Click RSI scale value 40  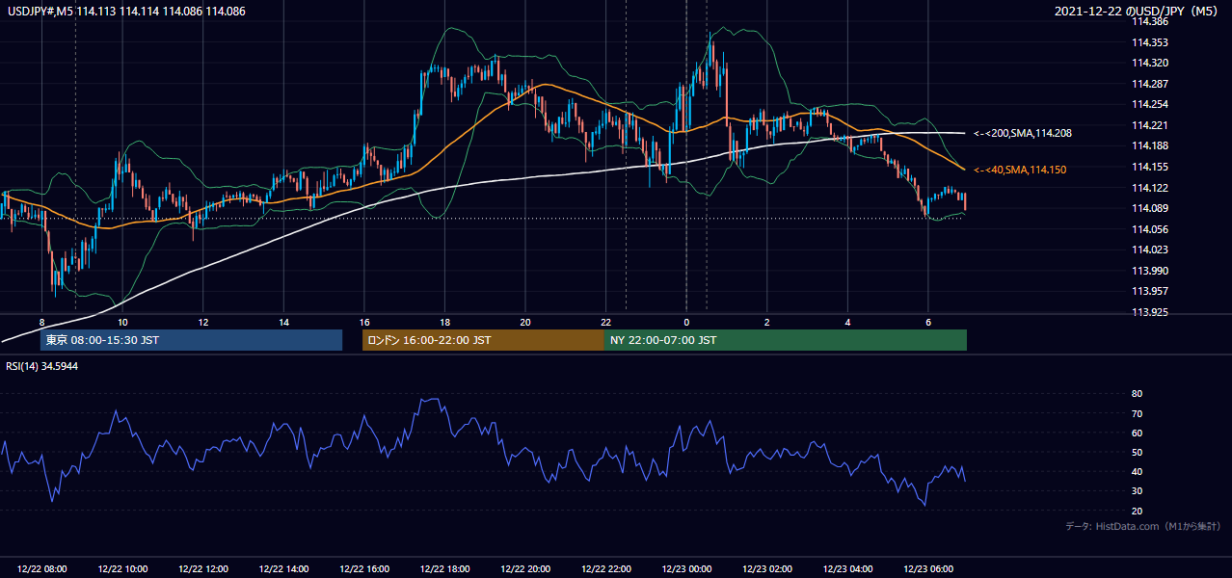click(1138, 471)
